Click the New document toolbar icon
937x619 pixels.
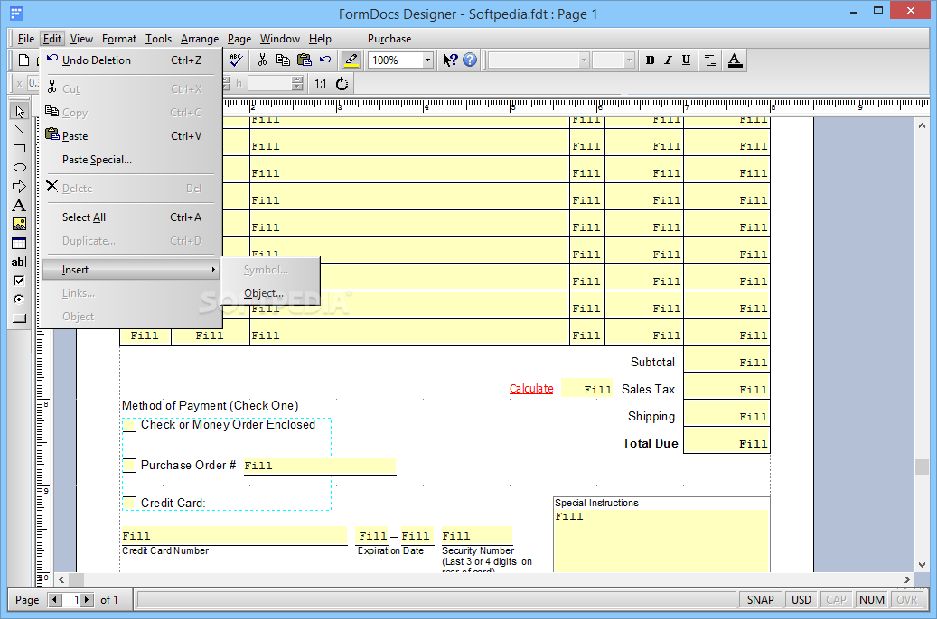pos(23,60)
